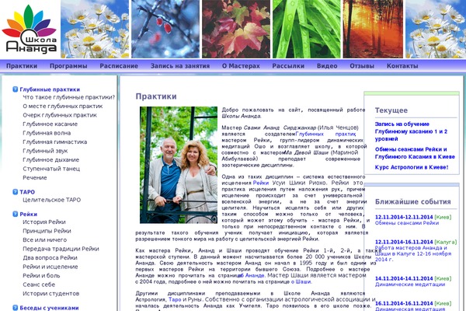The height and width of the screenshot is (311, 466).
Task: Follow the Таро link in article
Action: [175, 299]
